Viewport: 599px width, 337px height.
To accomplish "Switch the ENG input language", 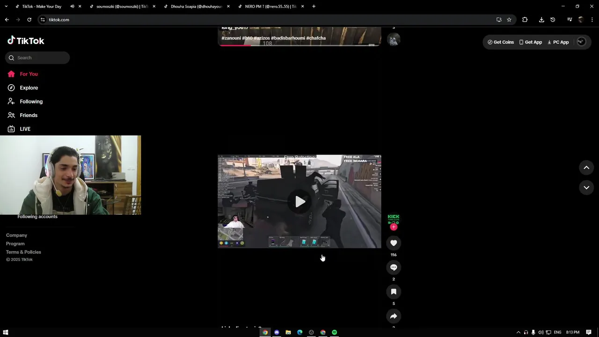I will (557, 332).
